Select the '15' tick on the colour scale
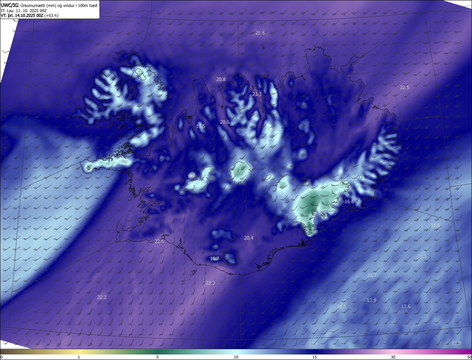The height and width of the screenshot is (360, 472). (315, 357)
